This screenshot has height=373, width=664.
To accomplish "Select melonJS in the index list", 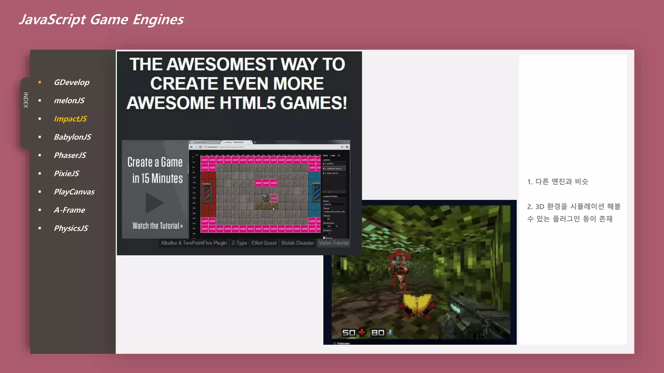I will (69, 100).
